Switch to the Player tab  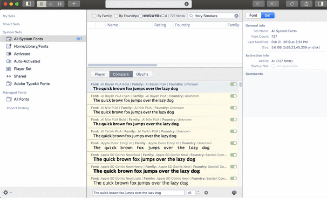[100, 74]
